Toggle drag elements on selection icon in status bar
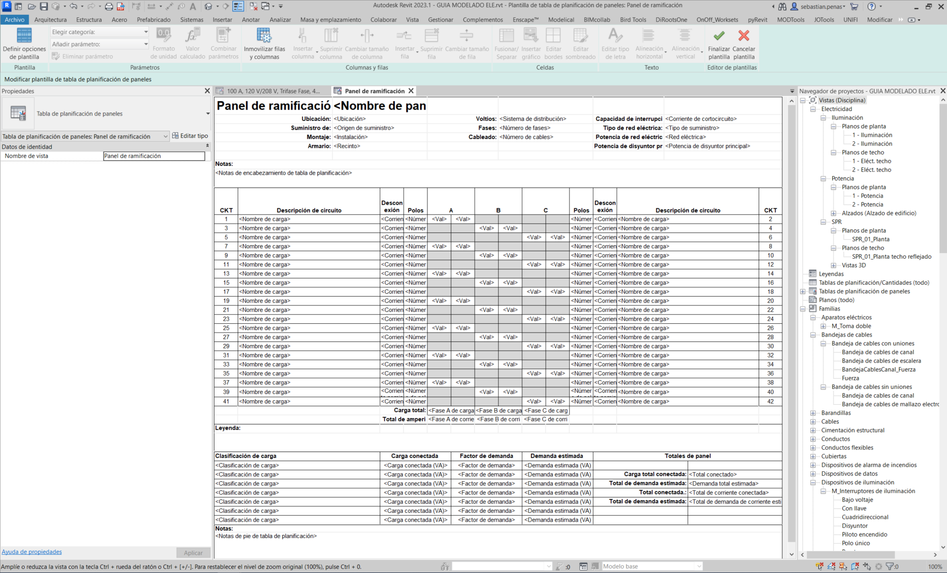This screenshot has height=573, width=947. 867,567
